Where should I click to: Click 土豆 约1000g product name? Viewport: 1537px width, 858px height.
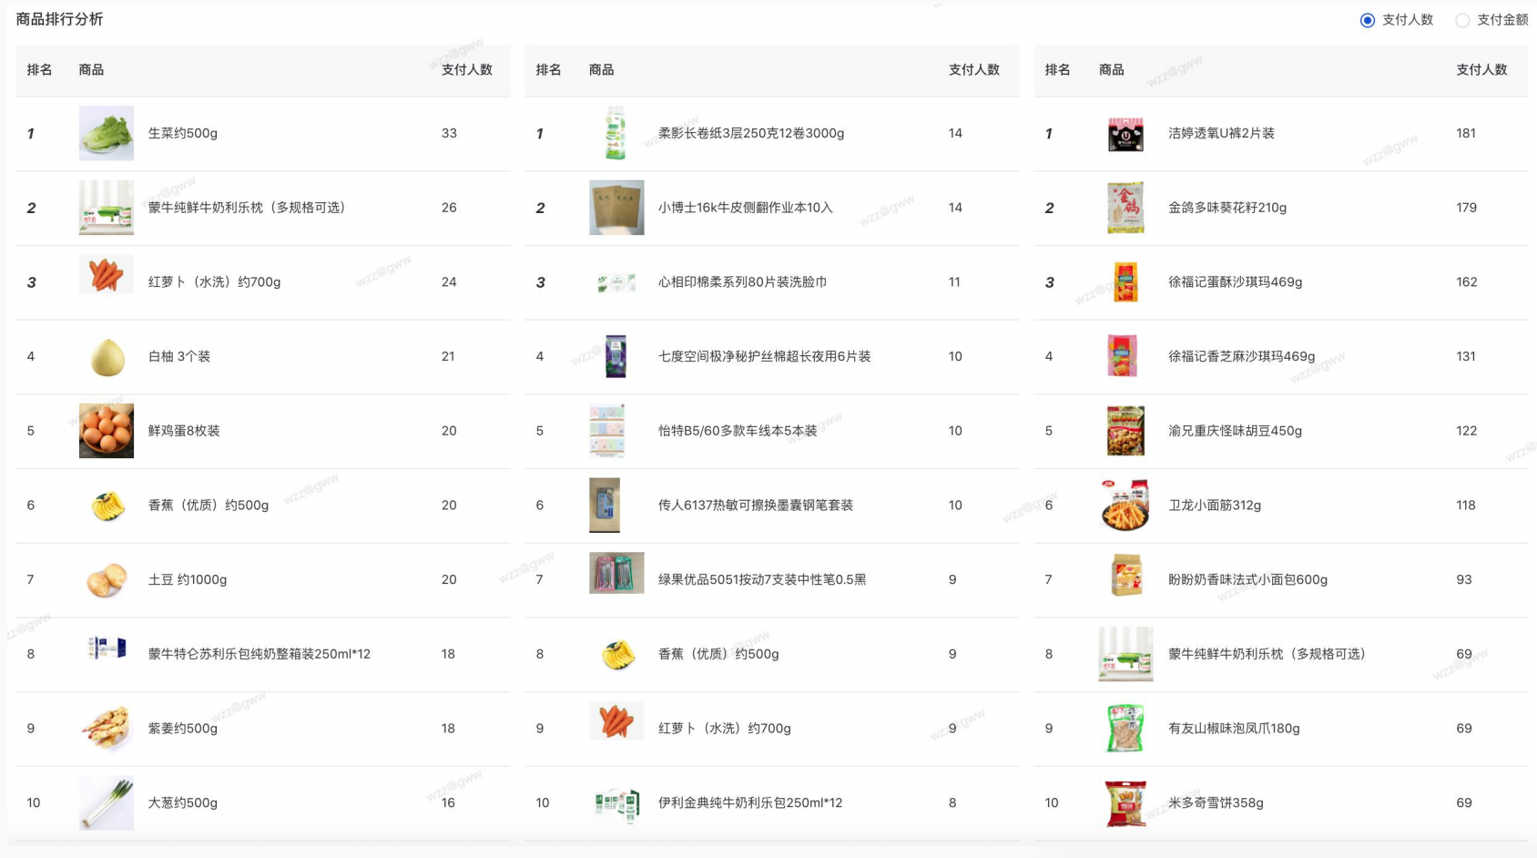tap(188, 579)
